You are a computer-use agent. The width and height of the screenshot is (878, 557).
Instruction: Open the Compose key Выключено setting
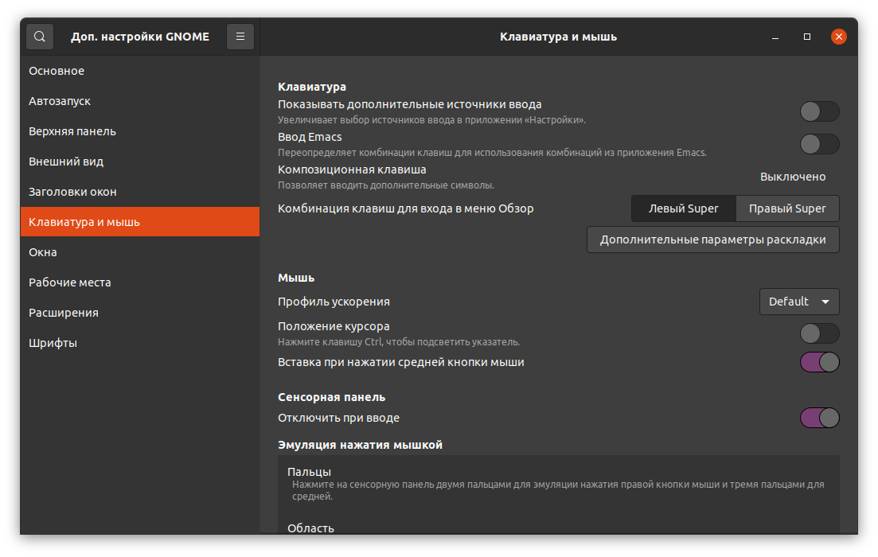pos(793,177)
